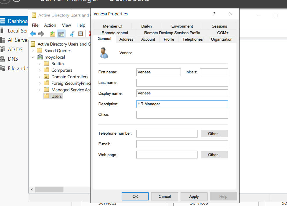Viewport: 287px width, 206px height.
Task: Open the Action menu
Action: (x=50, y=25)
